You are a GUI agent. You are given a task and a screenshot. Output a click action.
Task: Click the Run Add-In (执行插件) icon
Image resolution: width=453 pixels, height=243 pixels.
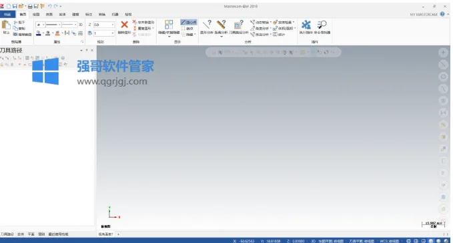306,25
